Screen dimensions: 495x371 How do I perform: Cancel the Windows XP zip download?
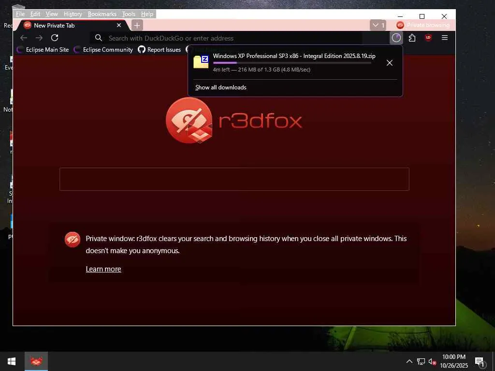pyautogui.click(x=390, y=63)
